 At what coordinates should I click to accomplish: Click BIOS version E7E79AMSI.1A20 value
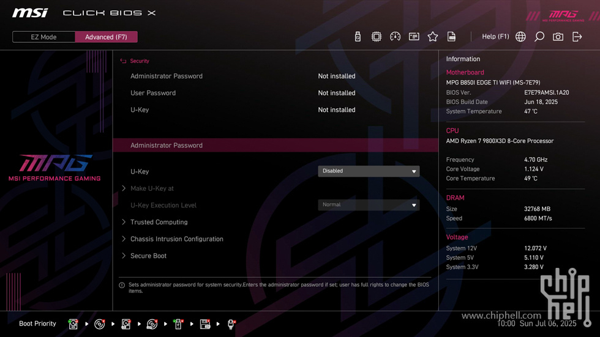coord(546,92)
